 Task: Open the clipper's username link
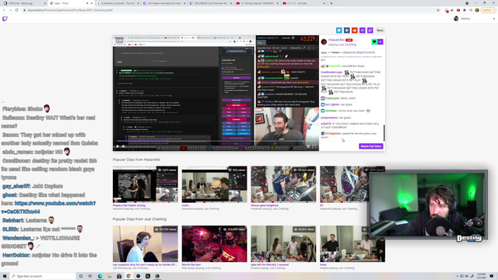click(x=366, y=52)
